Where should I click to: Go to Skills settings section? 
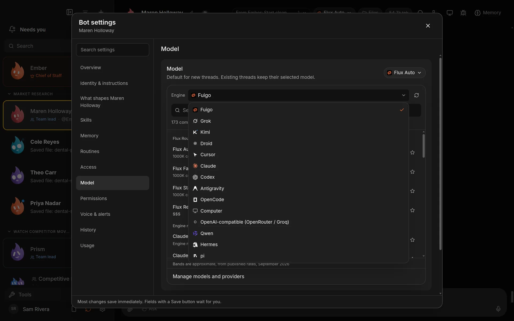(112, 120)
